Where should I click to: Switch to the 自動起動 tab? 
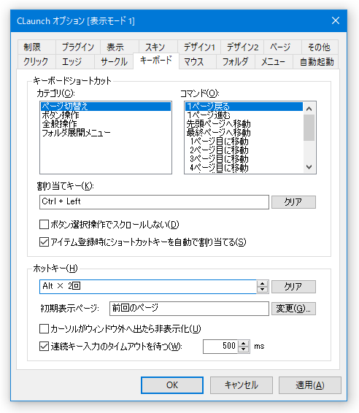point(315,61)
